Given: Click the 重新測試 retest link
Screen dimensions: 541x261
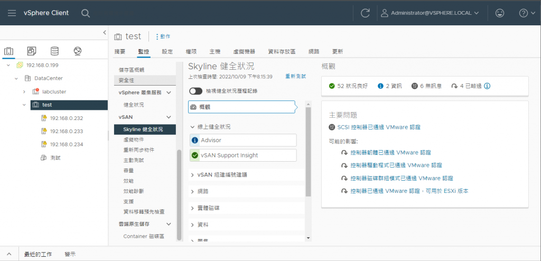Looking at the screenshot, I should (296, 76).
